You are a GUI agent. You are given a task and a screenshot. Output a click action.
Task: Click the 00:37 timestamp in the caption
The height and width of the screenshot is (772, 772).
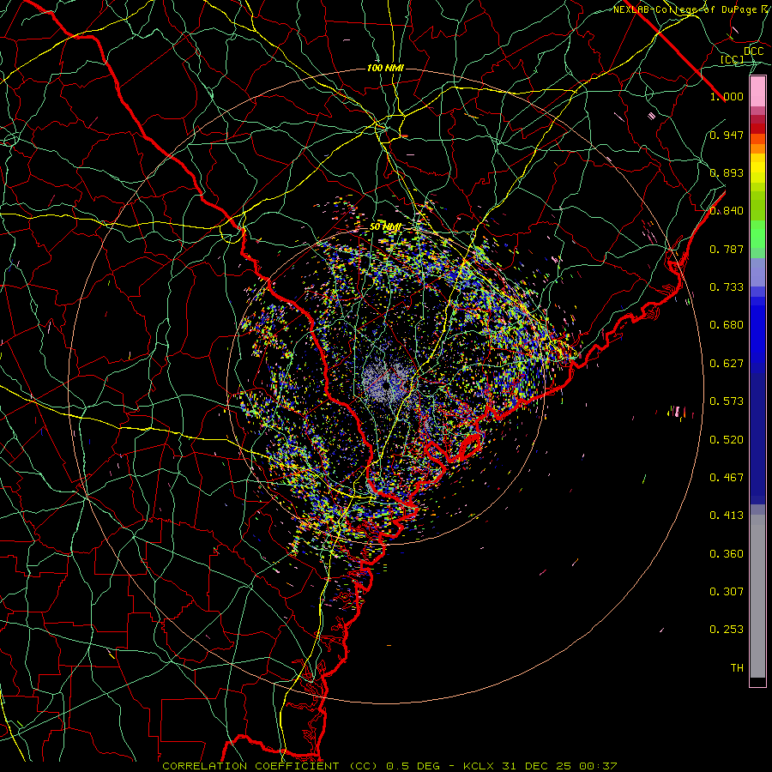(x=598, y=766)
